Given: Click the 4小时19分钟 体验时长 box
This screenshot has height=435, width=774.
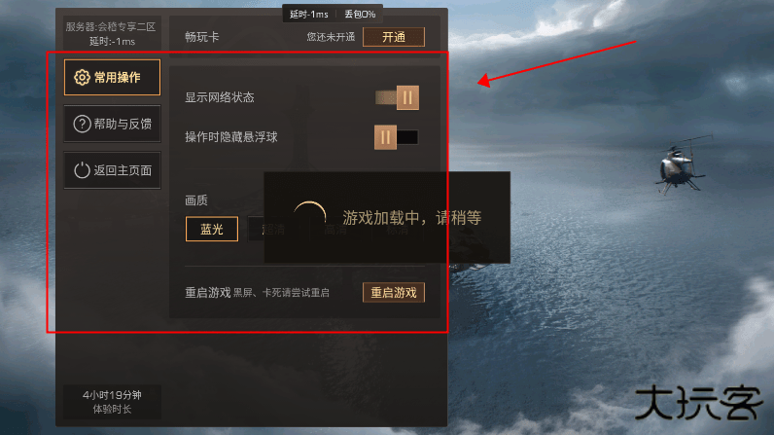Looking at the screenshot, I should (x=112, y=402).
